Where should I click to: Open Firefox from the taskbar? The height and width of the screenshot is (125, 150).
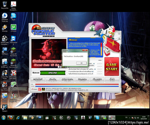tap(11, 118)
